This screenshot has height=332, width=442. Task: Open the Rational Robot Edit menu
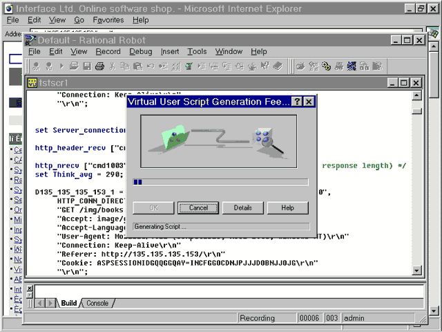55,51
